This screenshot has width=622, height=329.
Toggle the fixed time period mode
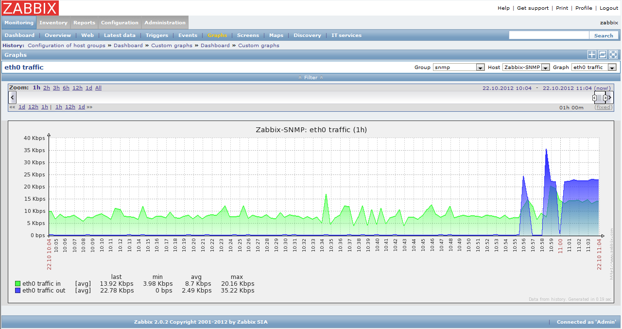coord(603,107)
